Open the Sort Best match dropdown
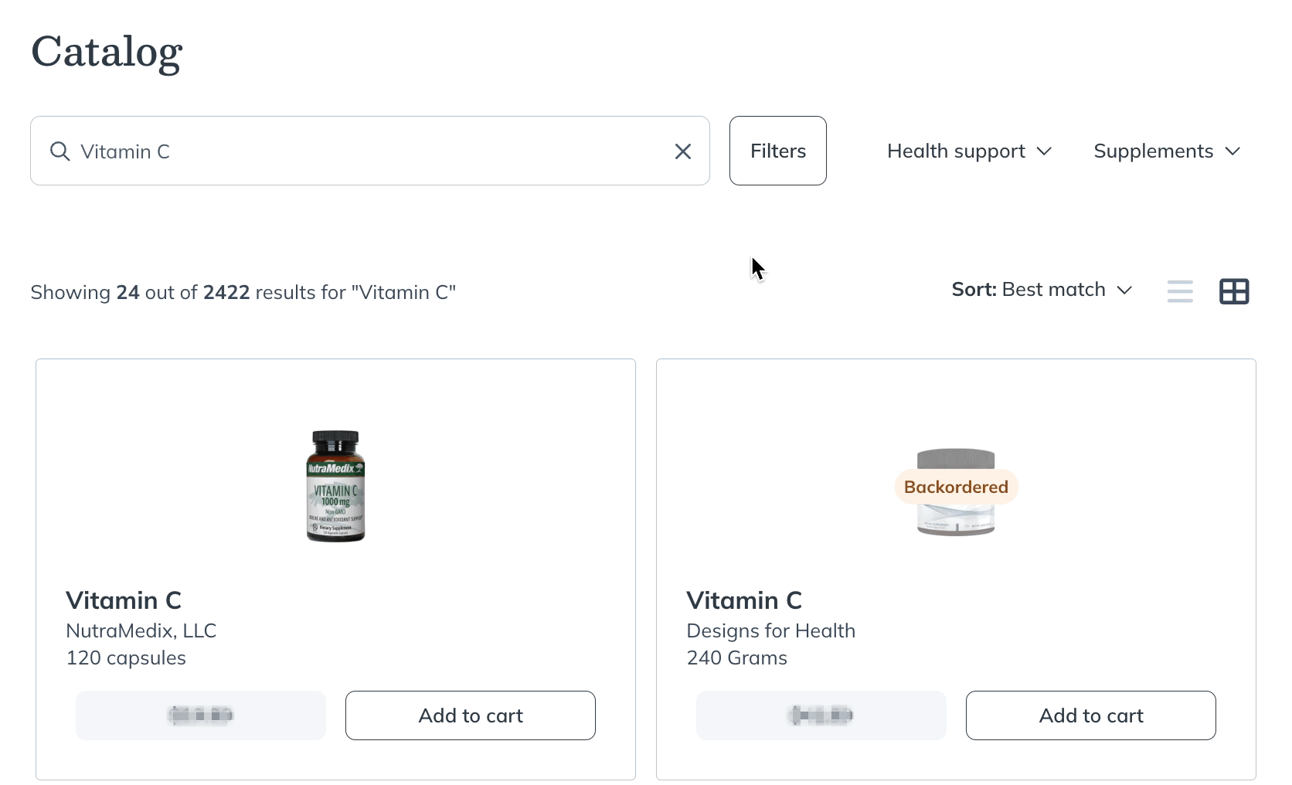Screen dimensions: 1292x785 (1042, 290)
